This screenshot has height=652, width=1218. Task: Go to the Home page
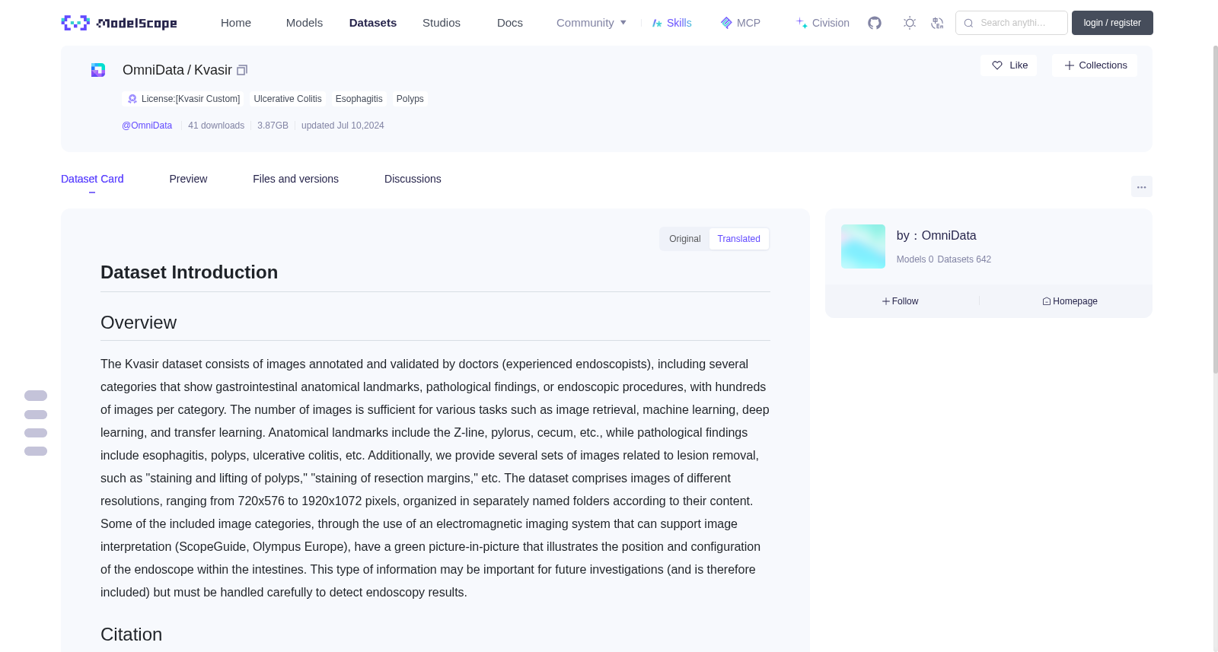236,23
